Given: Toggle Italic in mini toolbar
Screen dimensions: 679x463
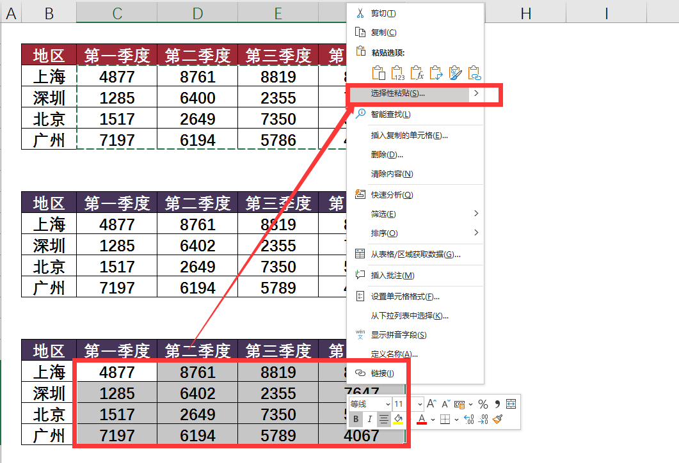Looking at the screenshot, I should coord(369,419).
